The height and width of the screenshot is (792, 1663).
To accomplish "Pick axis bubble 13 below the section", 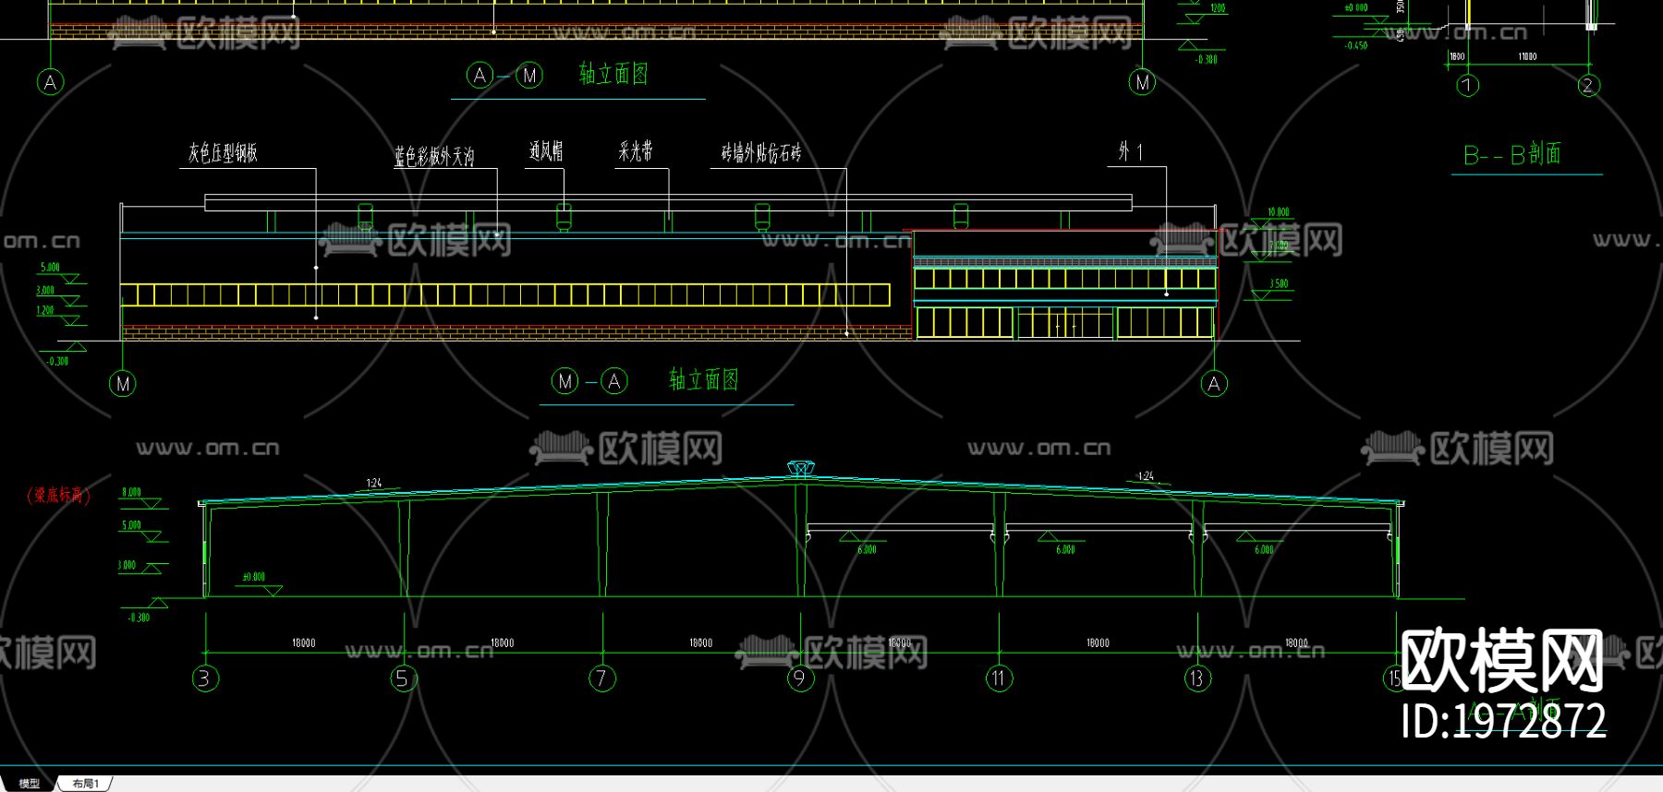I will click(1197, 679).
